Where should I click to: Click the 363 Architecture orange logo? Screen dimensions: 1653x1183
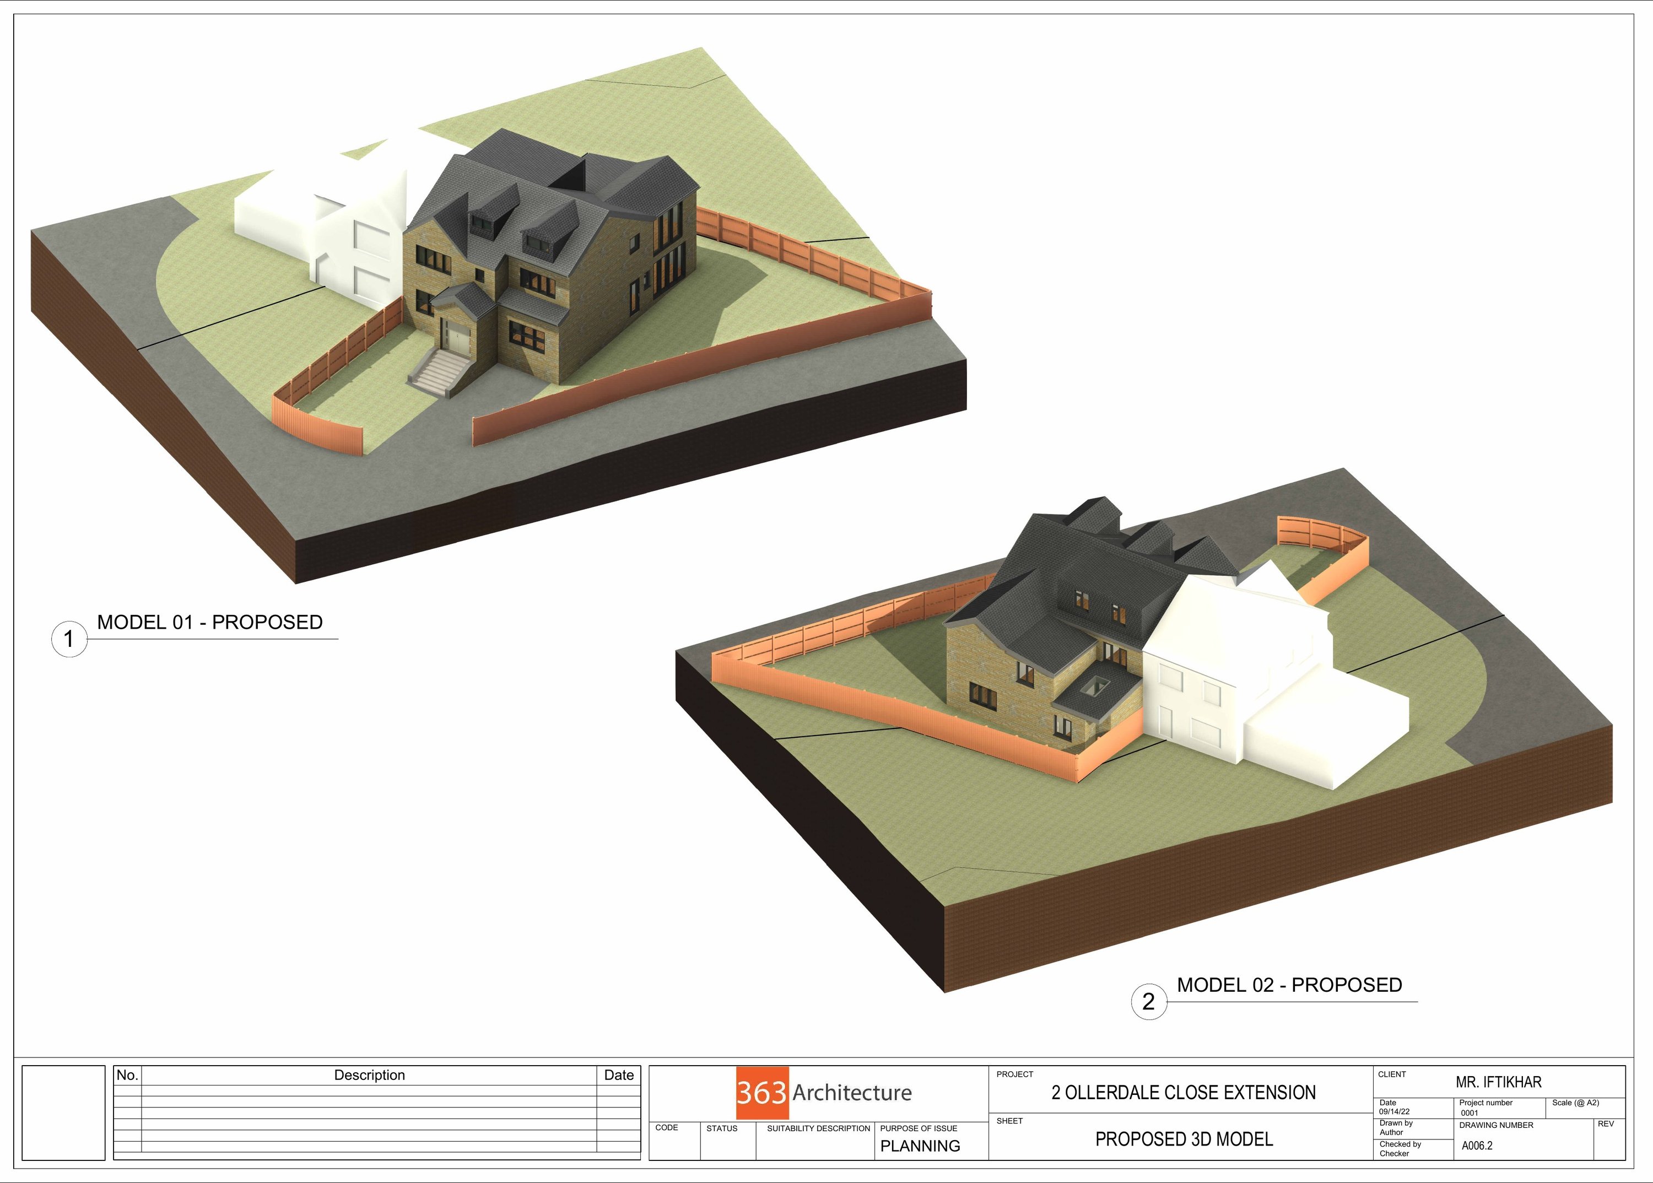click(x=761, y=1093)
